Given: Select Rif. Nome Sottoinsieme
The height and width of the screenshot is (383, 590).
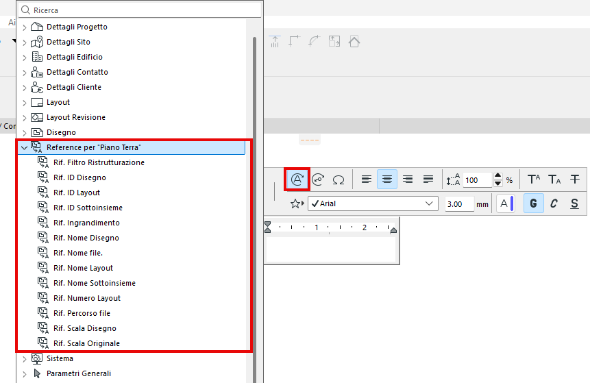Looking at the screenshot, I should click(94, 283).
